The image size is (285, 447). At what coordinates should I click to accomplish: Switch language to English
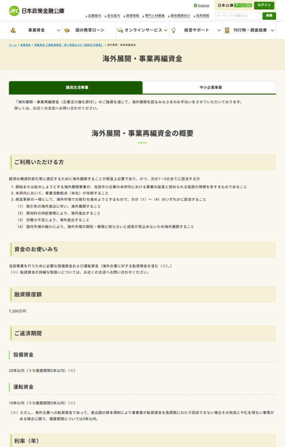click(204, 6)
